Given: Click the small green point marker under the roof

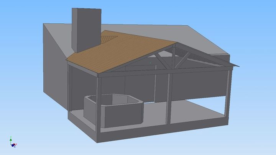Looking at the screenshot, I should coord(150,62).
